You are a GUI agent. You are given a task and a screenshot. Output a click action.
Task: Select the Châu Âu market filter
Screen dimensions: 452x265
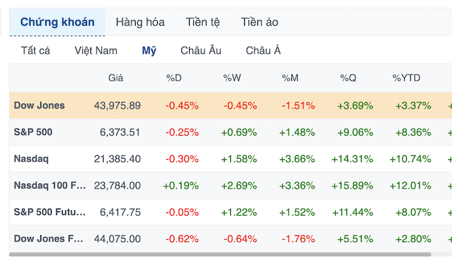click(201, 51)
